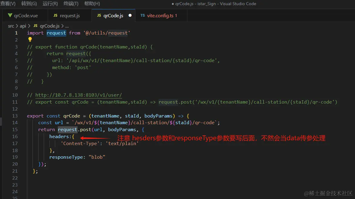Screen dimensions: 355x199
Task: Click the lightbulb quick-fix icon on line 2
Action: click(x=30, y=39)
